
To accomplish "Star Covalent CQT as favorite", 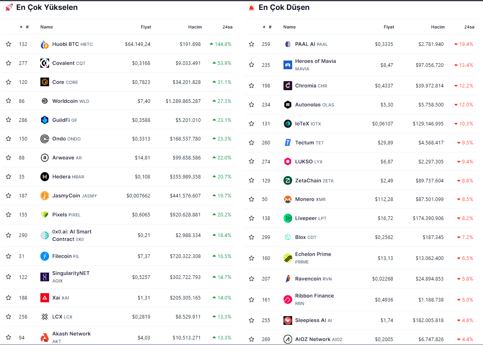I will point(8,63).
